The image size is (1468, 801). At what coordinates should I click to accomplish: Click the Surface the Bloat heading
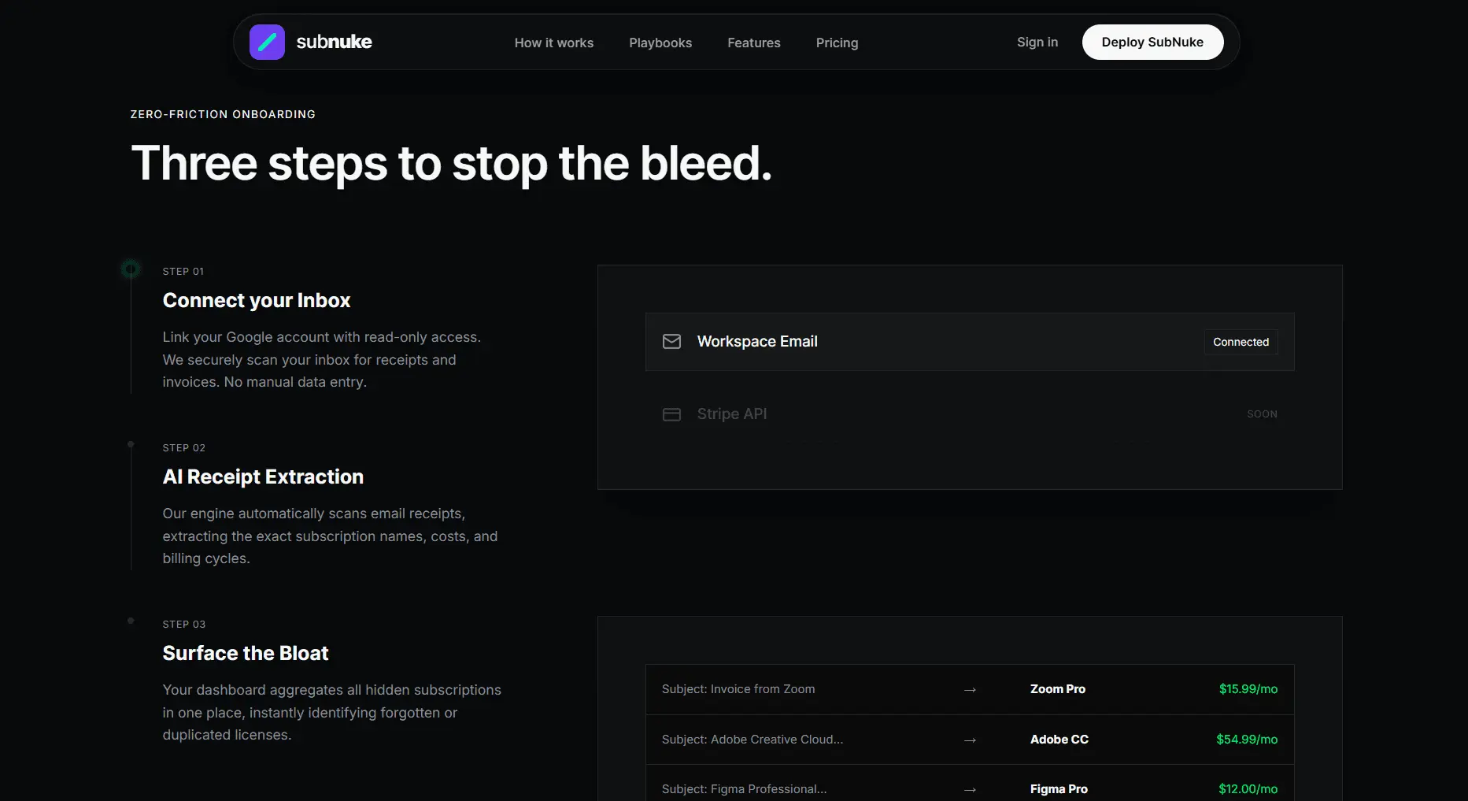coord(246,653)
